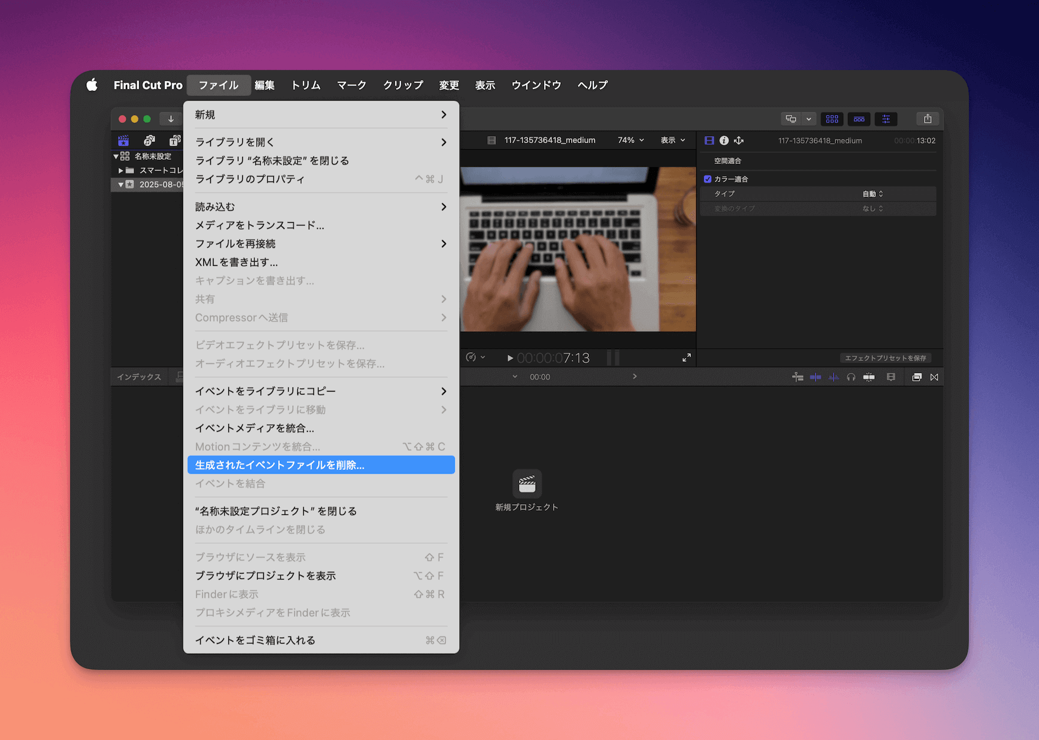Screen dimensions: 1039x740
Task: Open the 編集 menu
Action: [x=264, y=85]
